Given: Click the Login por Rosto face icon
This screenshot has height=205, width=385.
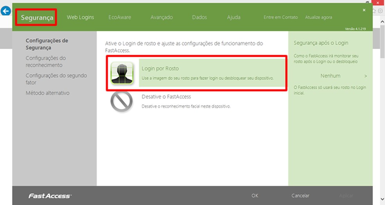Looking at the screenshot, I should (122, 73).
